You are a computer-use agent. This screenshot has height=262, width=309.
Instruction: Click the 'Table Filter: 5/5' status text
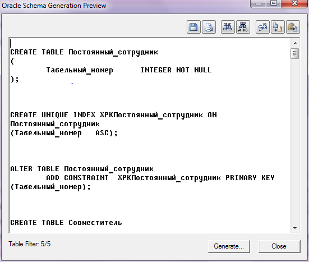pos(29,244)
